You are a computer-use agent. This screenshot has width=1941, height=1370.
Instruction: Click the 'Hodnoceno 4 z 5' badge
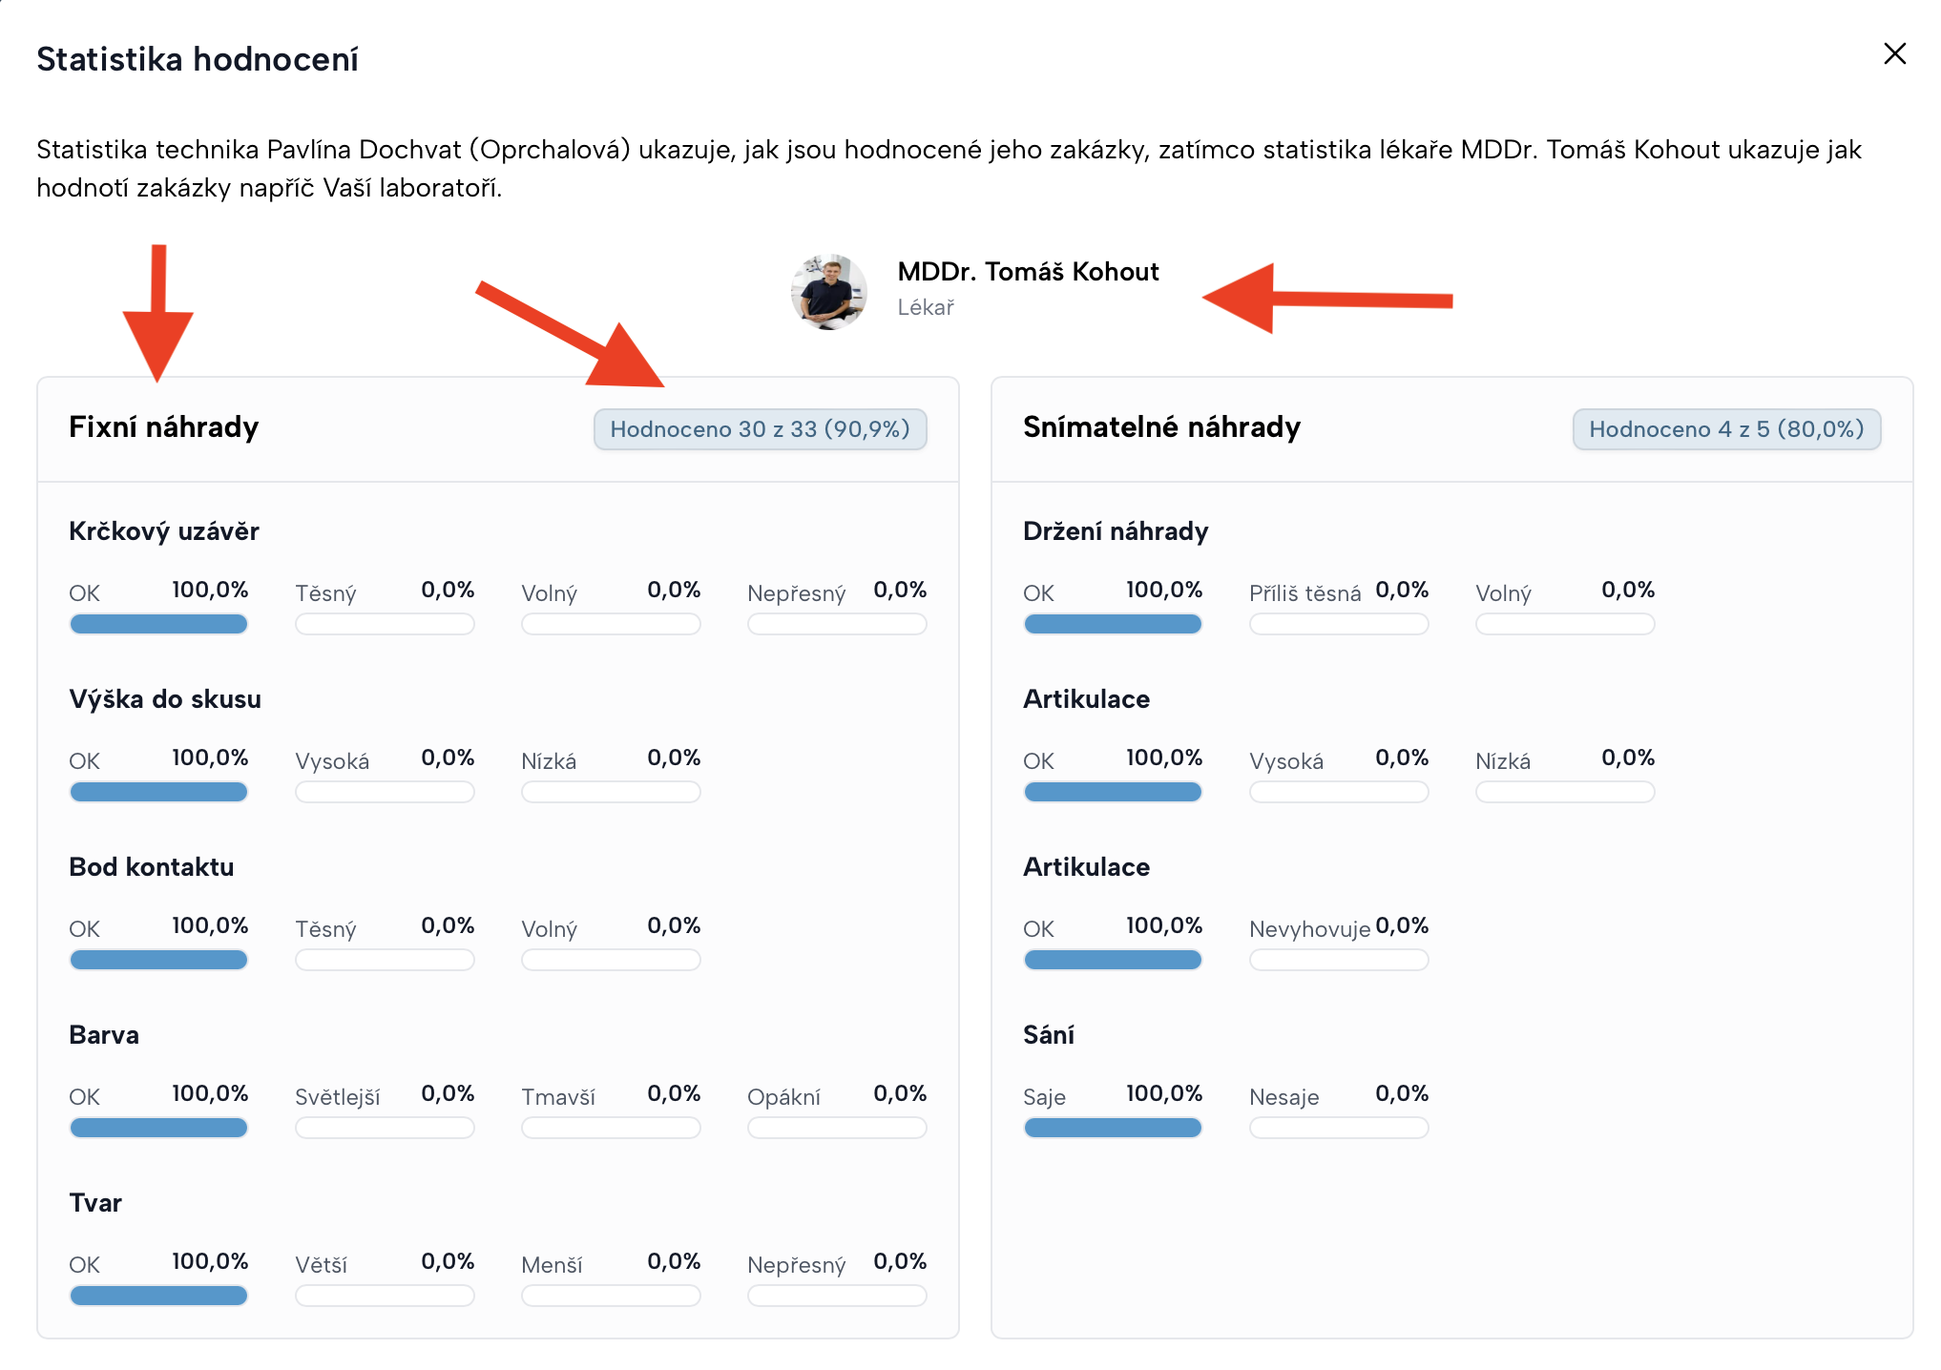click(1725, 429)
